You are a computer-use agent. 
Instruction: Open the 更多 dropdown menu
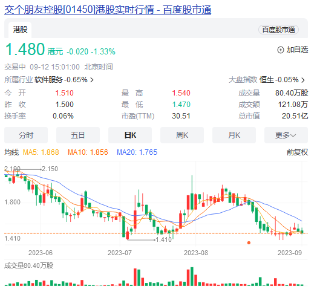[x=286, y=135]
